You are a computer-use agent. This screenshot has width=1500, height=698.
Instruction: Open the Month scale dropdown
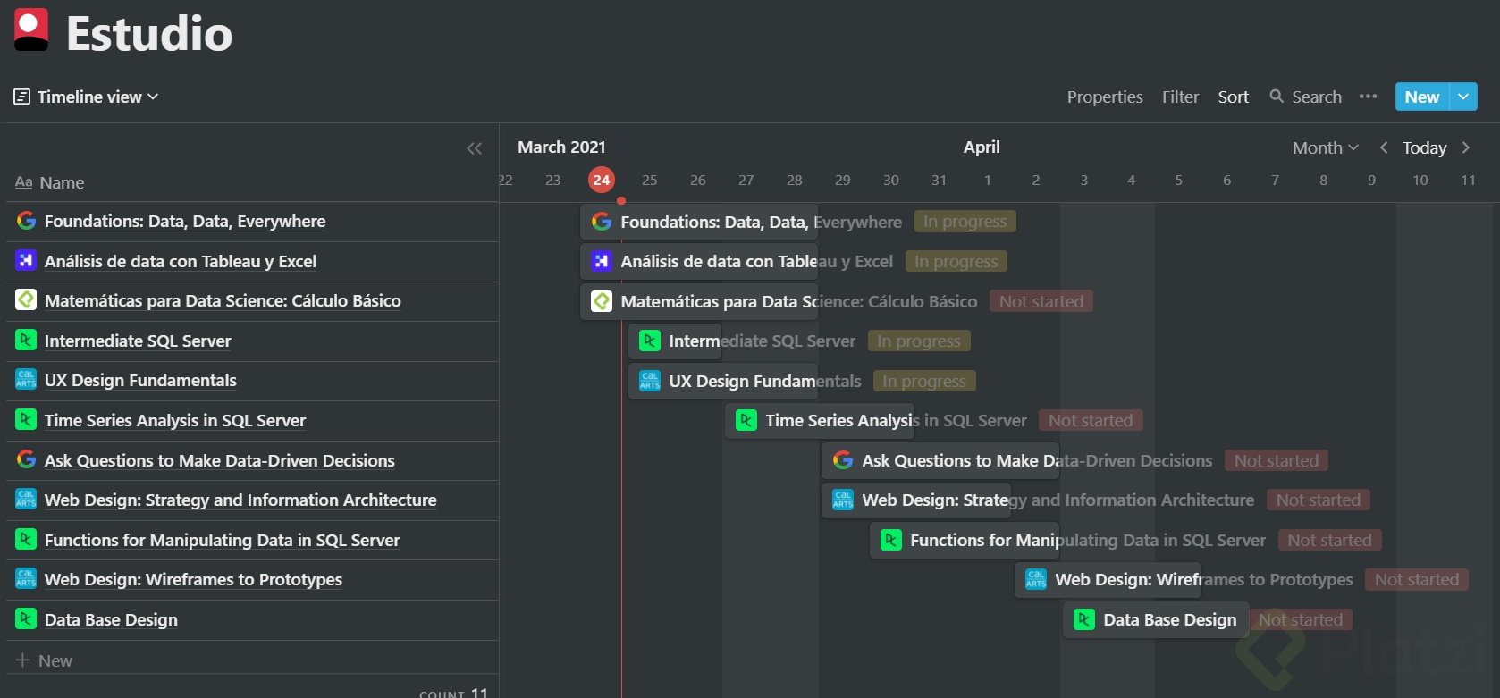[1325, 147]
